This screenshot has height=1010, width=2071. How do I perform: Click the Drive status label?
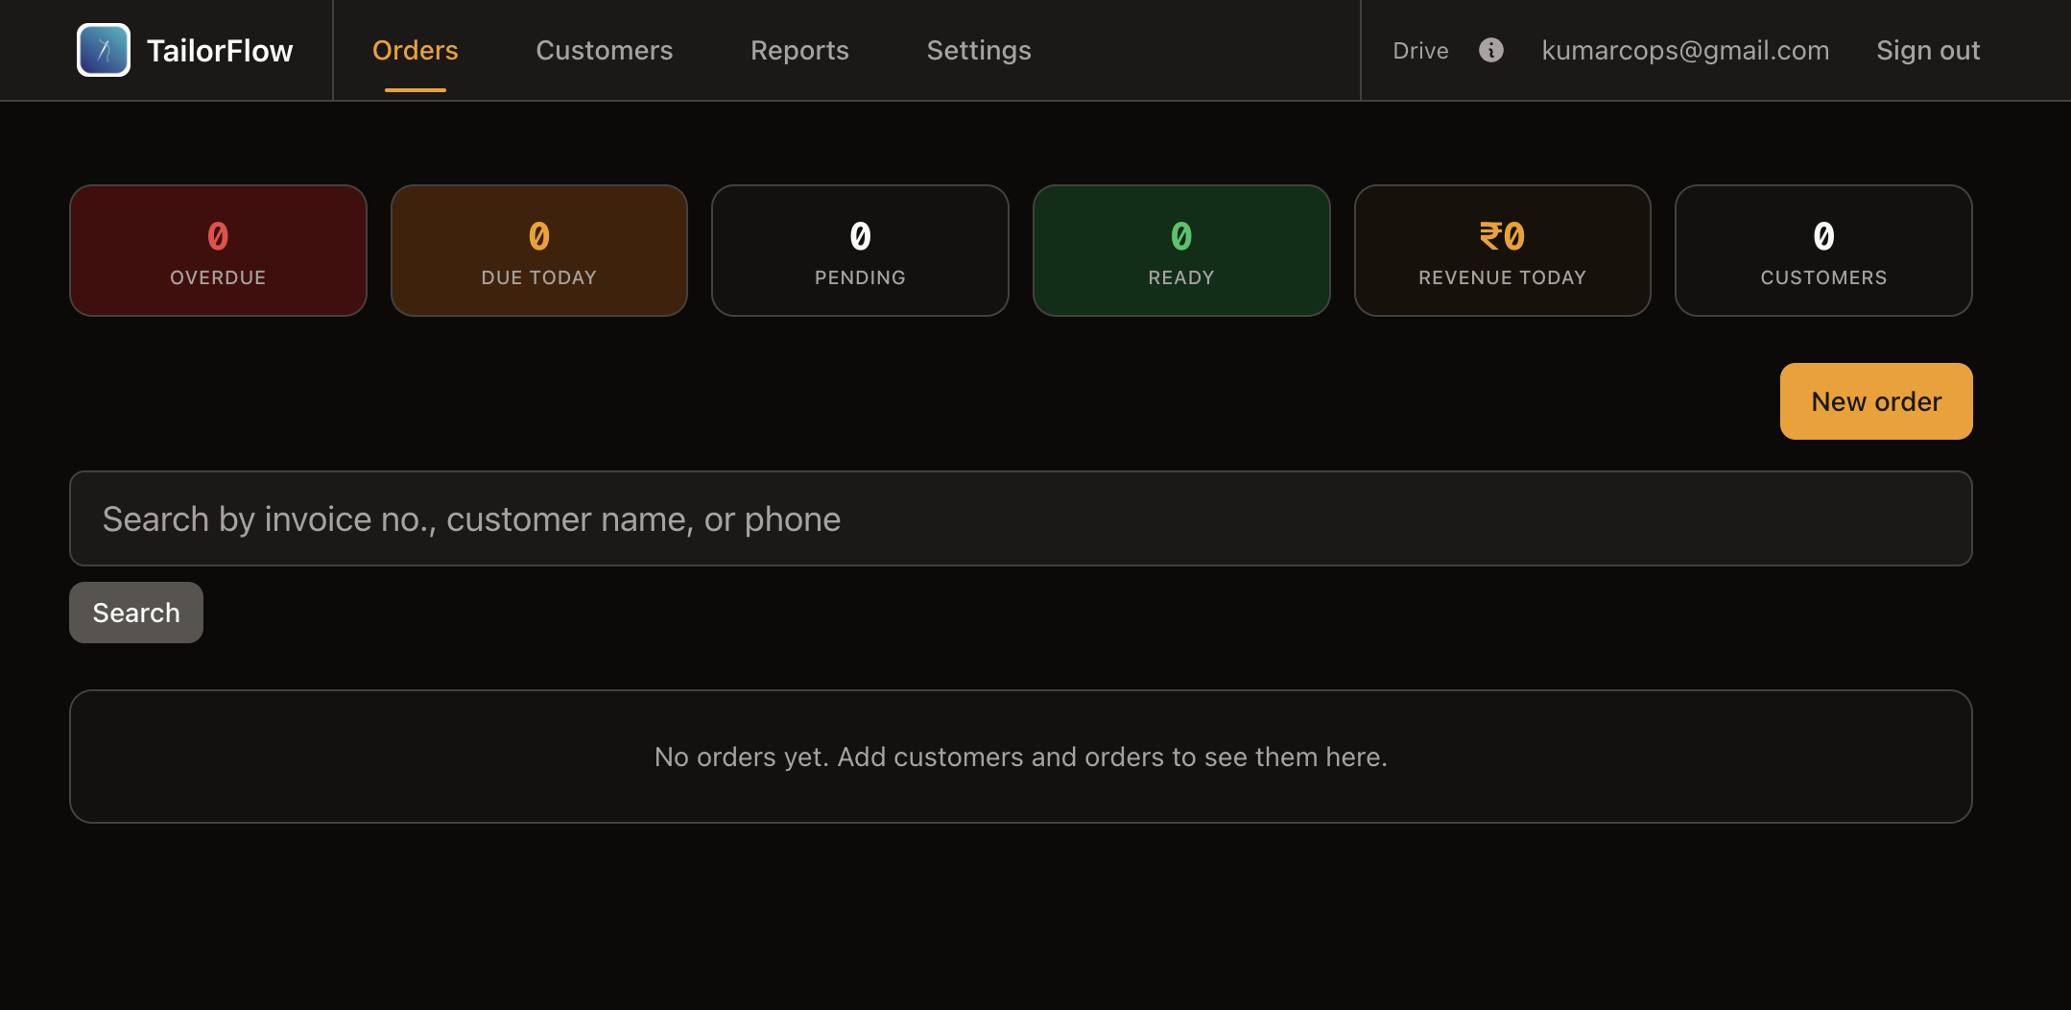[1420, 51]
